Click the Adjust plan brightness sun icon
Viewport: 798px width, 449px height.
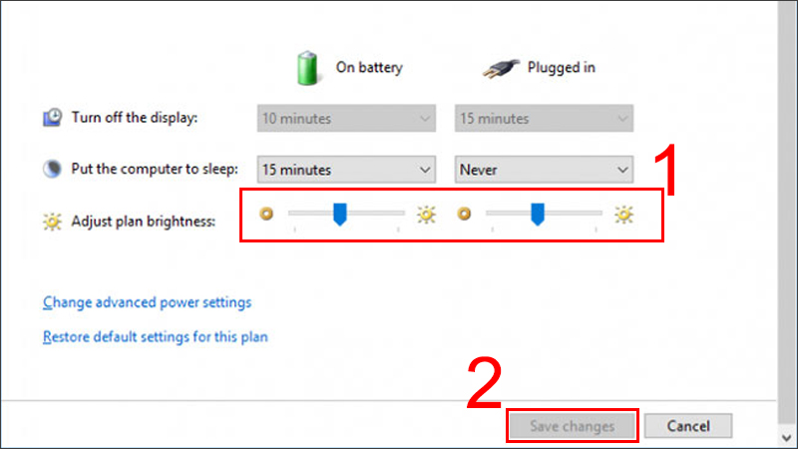(53, 222)
